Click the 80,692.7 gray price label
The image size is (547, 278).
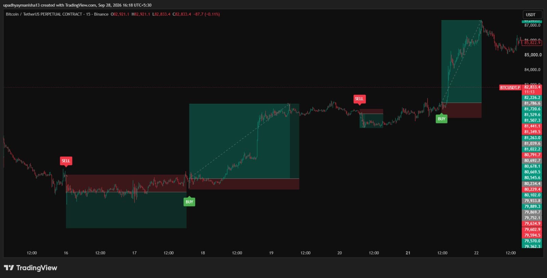532,160
